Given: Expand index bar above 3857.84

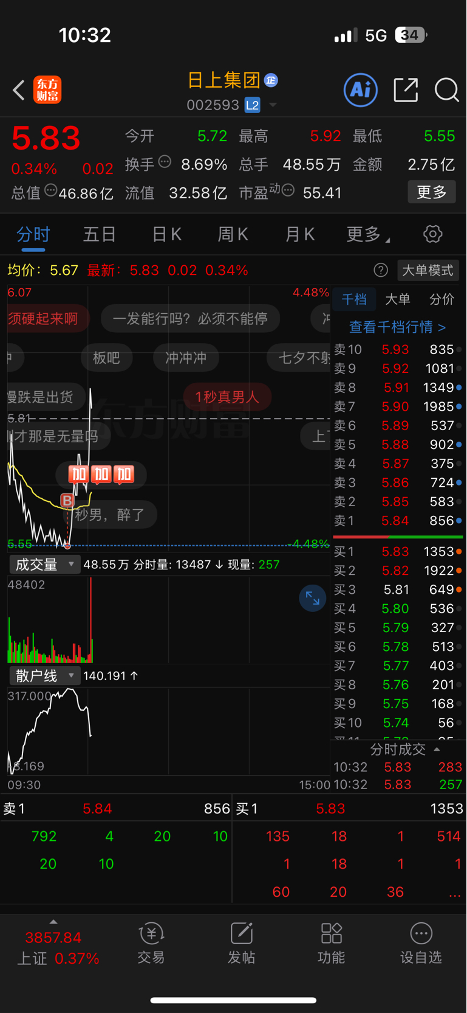Looking at the screenshot, I should (x=53, y=922).
